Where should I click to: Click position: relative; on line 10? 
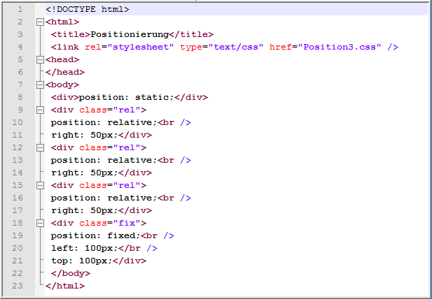point(104,122)
